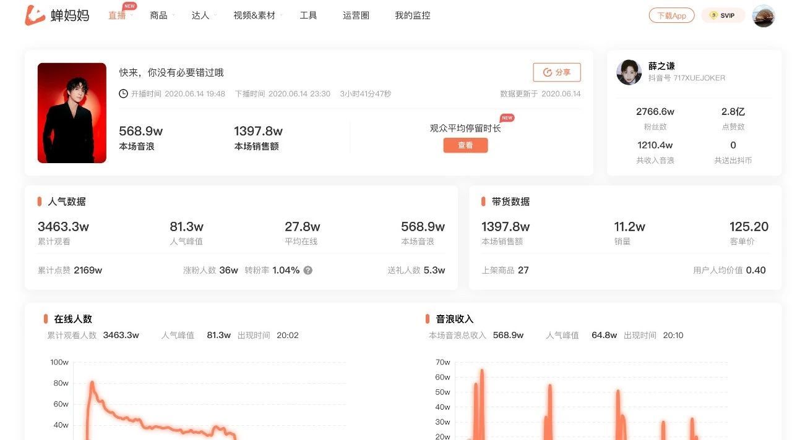Click the 人气峰值 81.3w figure in 人气数据

click(187, 227)
